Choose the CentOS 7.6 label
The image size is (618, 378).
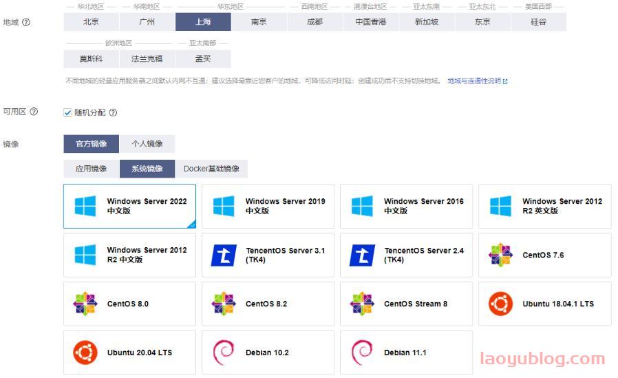(543, 255)
